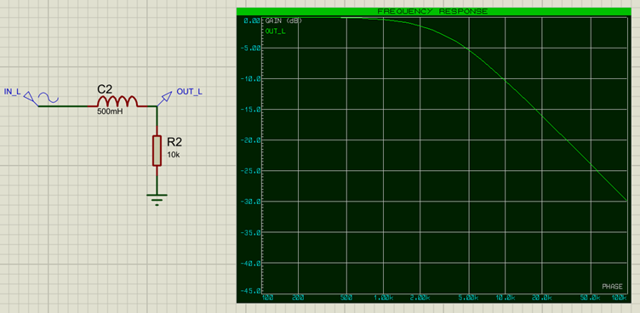Click the 50.0k frequency axis value

[x=590, y=298]
